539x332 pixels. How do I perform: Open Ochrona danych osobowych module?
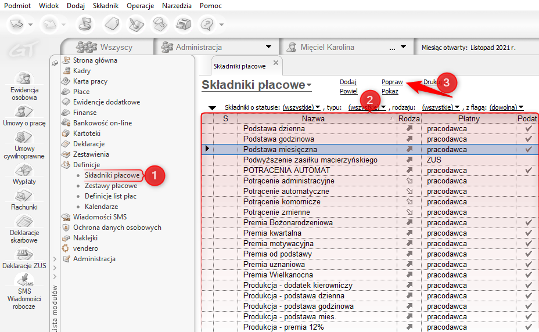tap(117, 228)
